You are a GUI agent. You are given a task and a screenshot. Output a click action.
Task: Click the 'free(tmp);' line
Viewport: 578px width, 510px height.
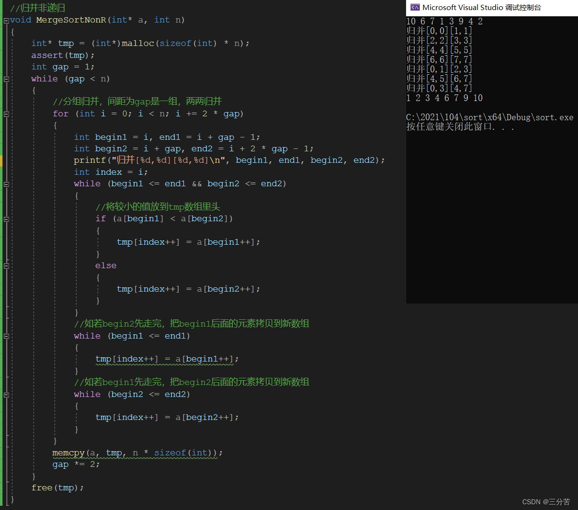57,487
